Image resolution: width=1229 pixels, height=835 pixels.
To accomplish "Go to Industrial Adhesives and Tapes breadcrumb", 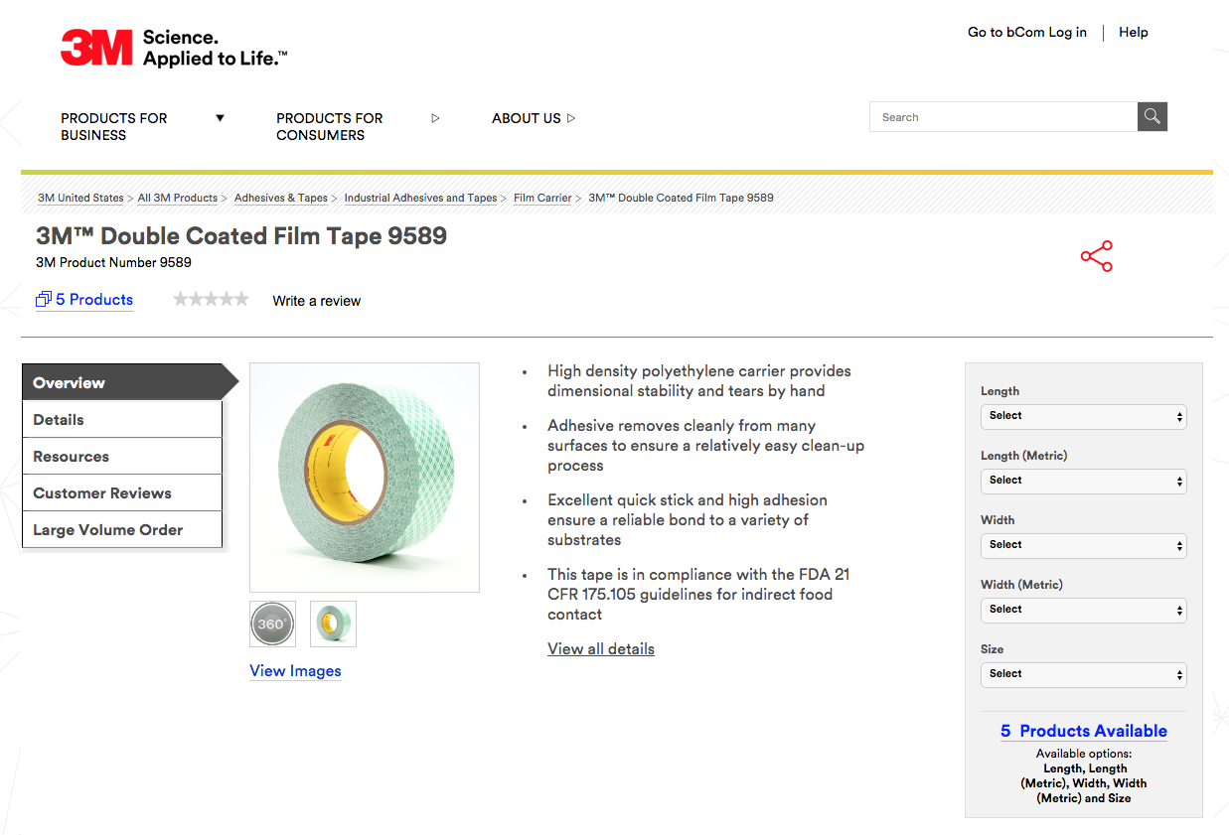I will pos(421,198).
